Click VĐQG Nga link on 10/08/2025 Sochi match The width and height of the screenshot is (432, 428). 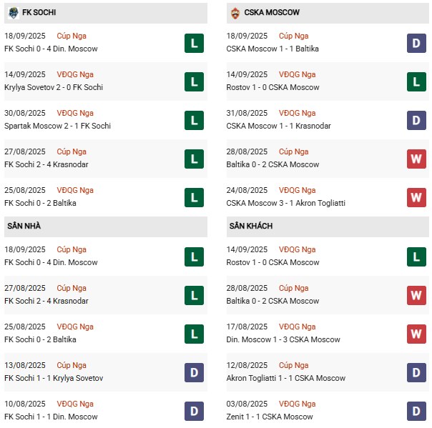coord(75,404)
